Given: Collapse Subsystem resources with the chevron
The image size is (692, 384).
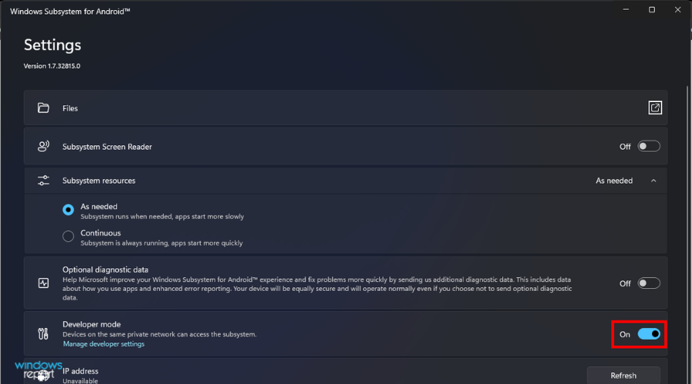Looking at the screenshot, I should 654,181.
